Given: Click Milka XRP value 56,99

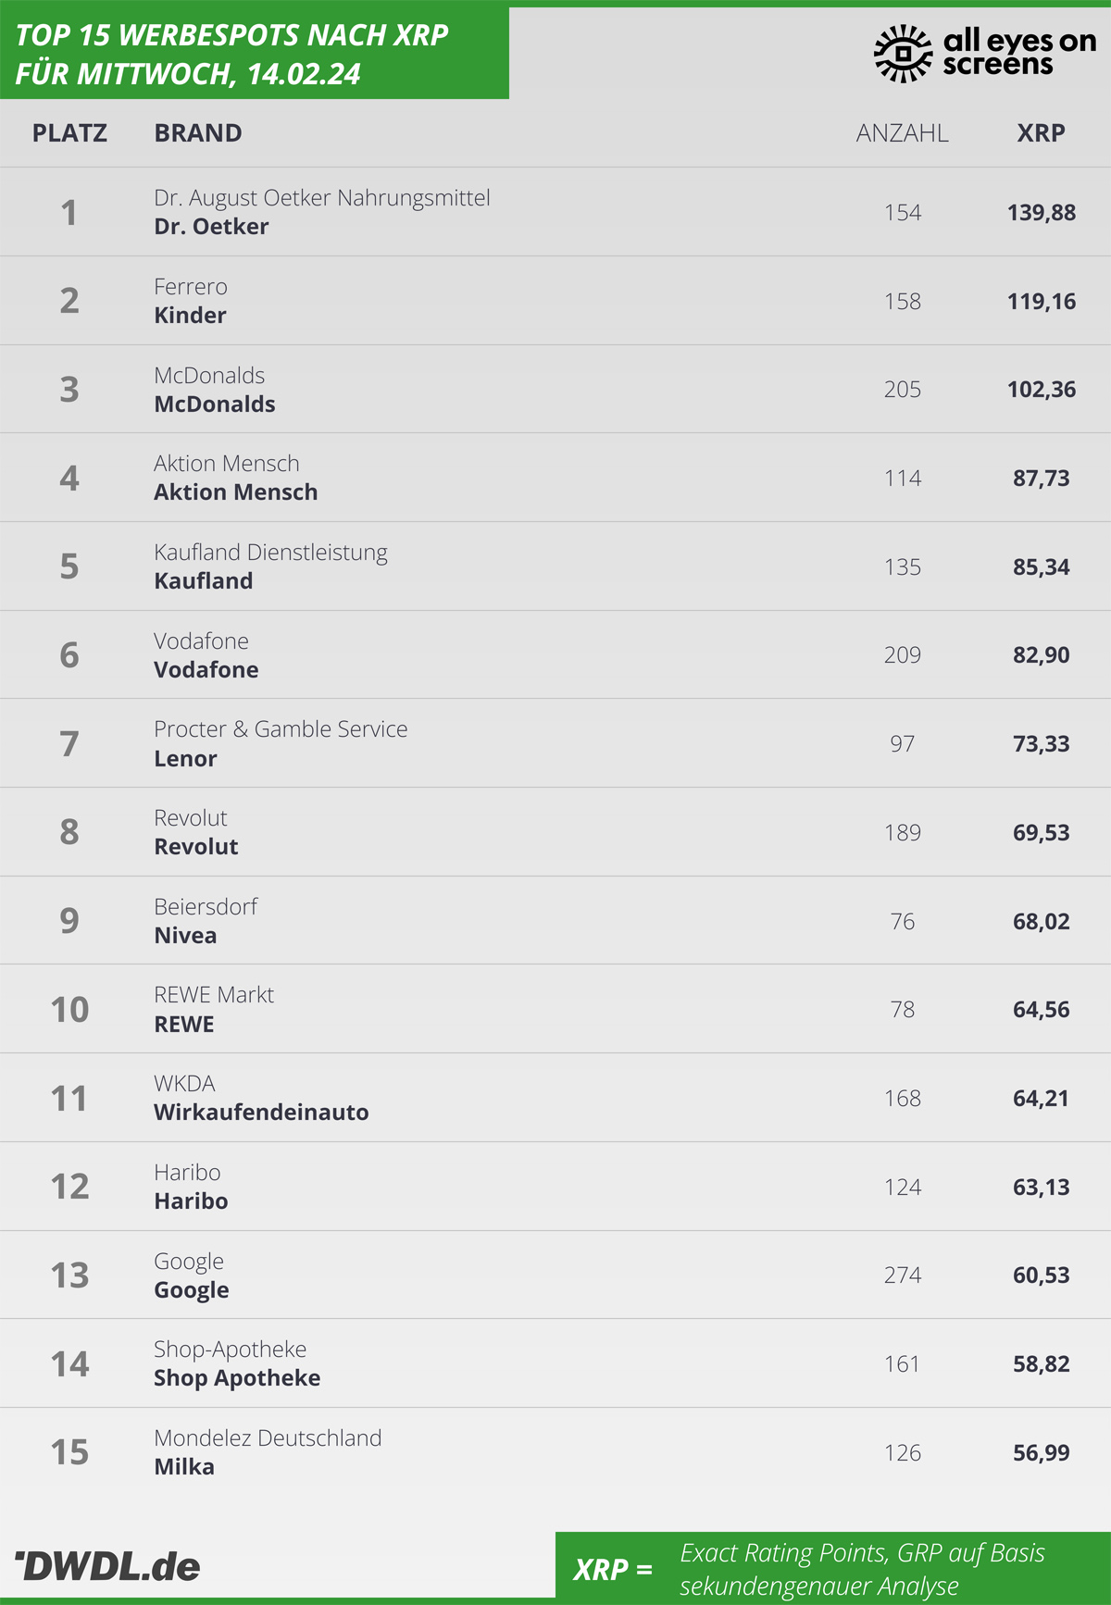Looking at the screenshot, I should coord(1042,1453).
